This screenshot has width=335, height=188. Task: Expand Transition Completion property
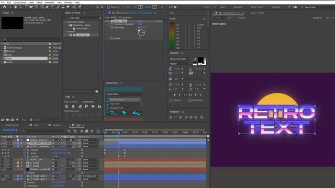(109, 25)
